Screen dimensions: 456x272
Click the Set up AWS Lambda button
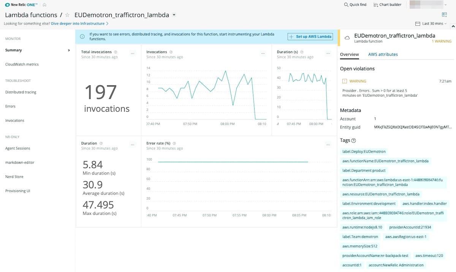[310, 36]
